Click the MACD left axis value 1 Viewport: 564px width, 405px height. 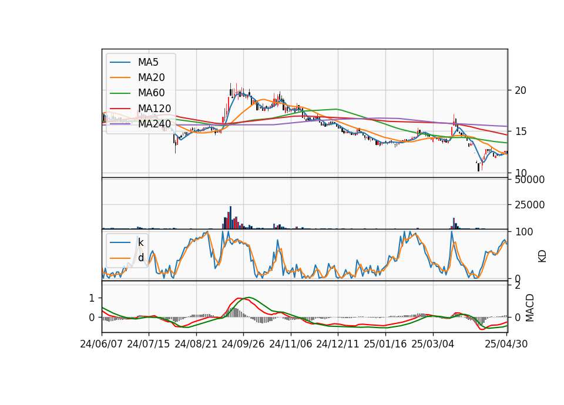click(x=92, y=298)
